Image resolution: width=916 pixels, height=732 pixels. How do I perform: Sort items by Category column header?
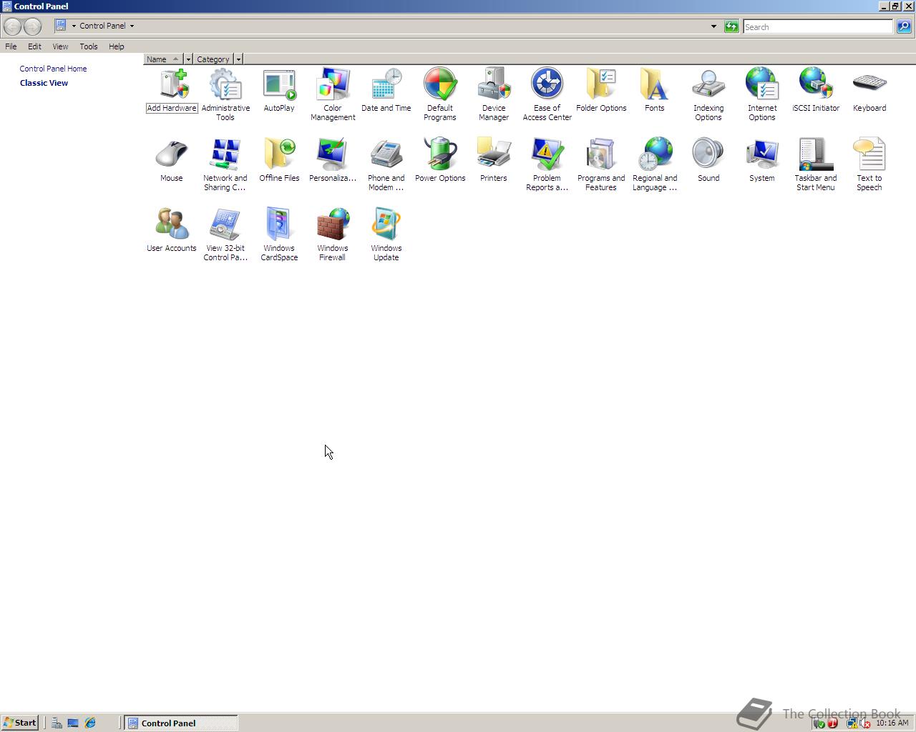(x=213, y=59)
